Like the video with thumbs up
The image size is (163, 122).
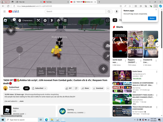point(69,88)
